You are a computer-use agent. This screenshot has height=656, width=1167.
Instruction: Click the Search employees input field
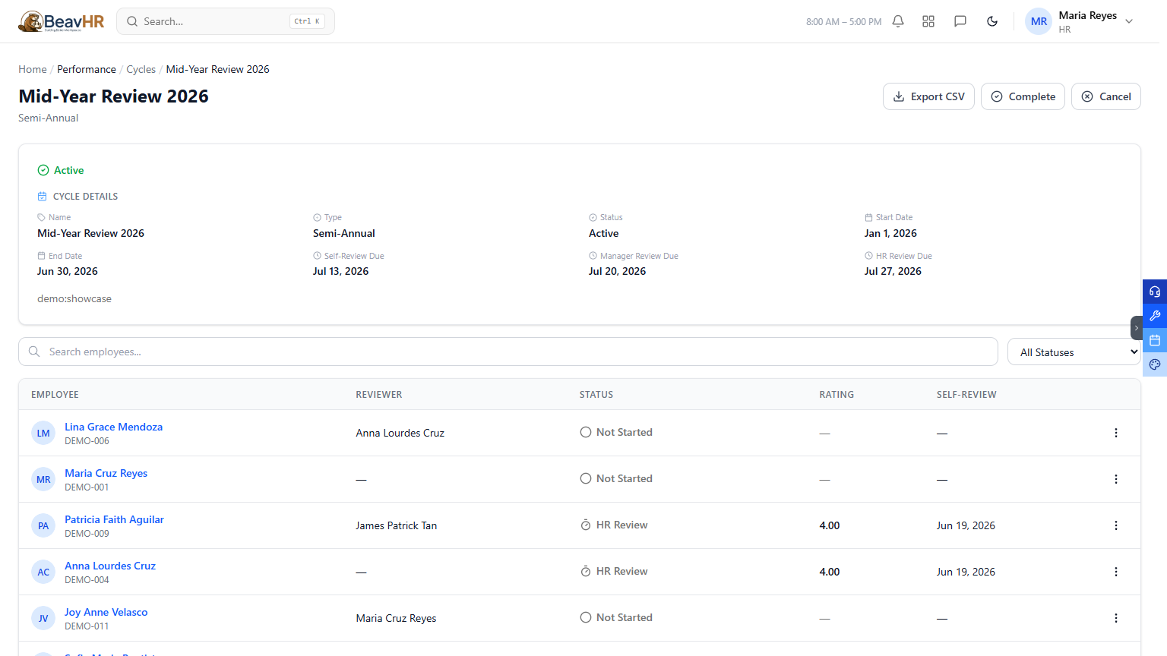click(x=508, y=352)
